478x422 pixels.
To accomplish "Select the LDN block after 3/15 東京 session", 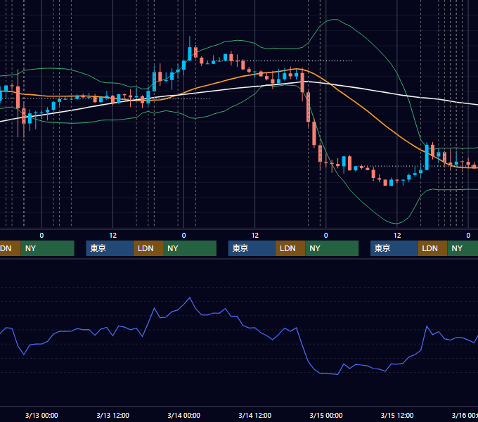I will click(x=432, y=248).
